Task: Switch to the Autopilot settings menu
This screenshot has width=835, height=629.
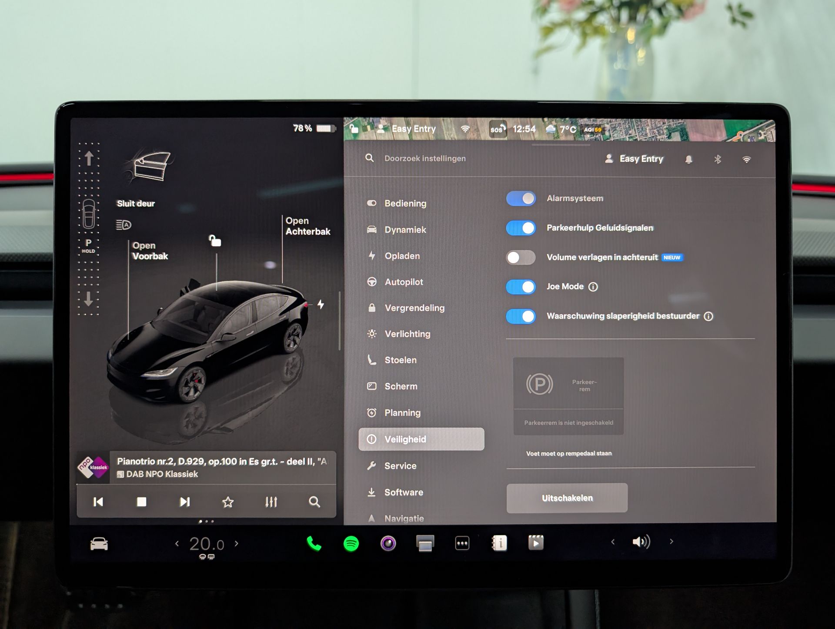Action: tap(404, 282)
